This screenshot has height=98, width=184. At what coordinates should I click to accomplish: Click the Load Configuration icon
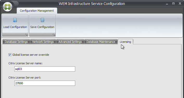pos(15,20)
